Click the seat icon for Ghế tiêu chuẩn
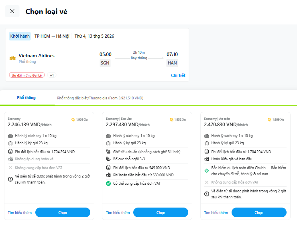This screenshot has width=297, height=226. pos(108,151)
